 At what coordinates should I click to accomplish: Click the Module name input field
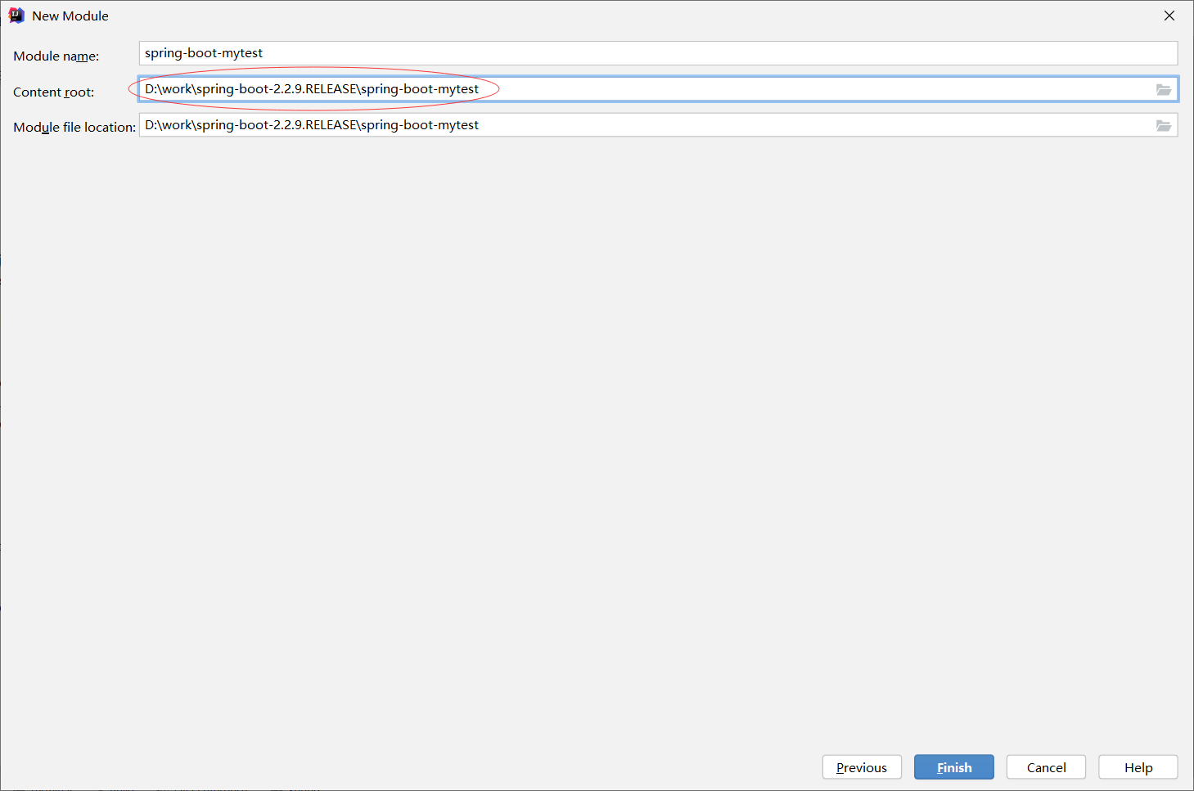pos(658,53)
